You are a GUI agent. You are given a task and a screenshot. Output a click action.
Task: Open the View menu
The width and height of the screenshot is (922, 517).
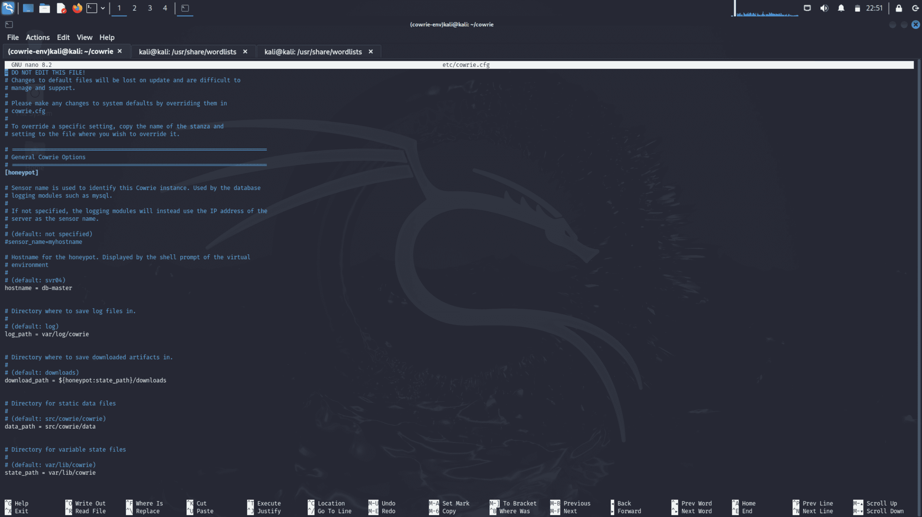84,37
